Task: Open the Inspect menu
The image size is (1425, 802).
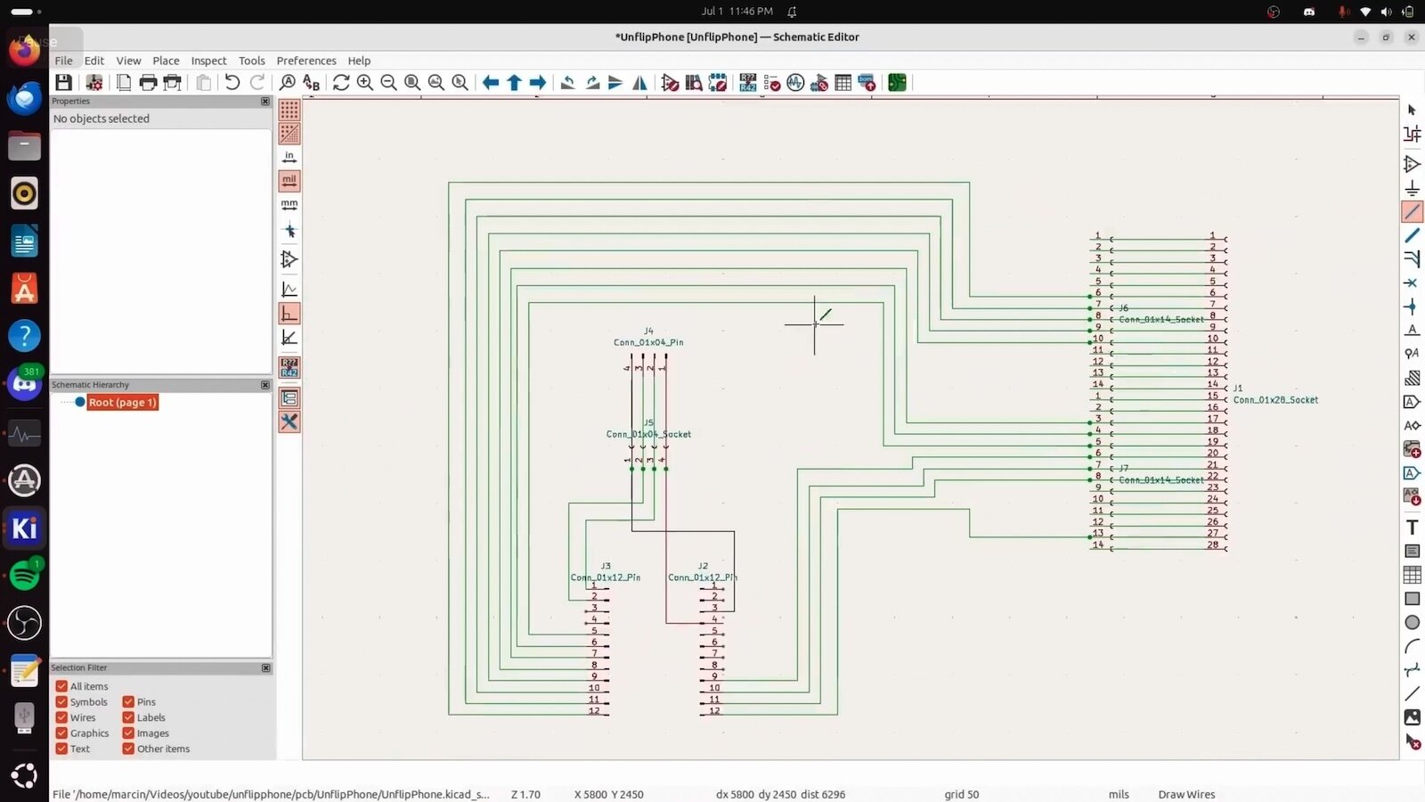Action: point(208,61)
